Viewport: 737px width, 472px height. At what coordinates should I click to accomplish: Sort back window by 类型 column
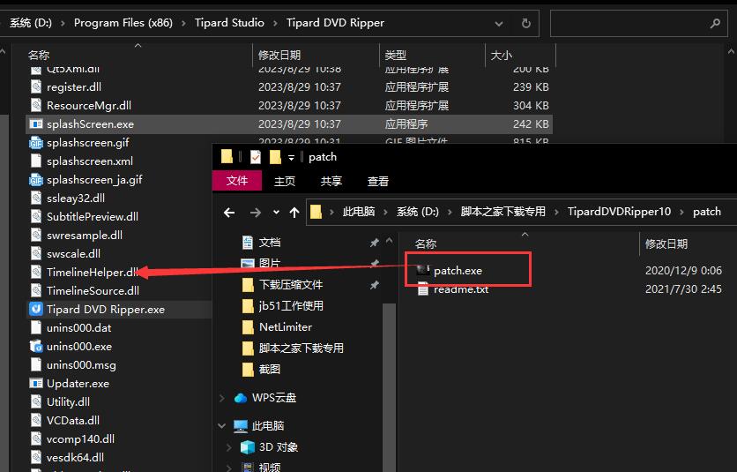(432, 55)
